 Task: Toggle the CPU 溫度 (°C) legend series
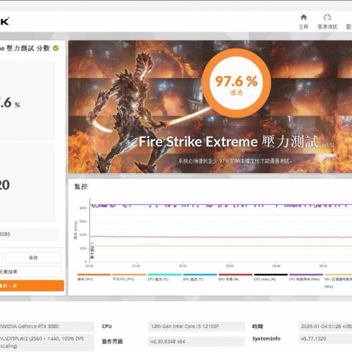click(x=165, y=277)
